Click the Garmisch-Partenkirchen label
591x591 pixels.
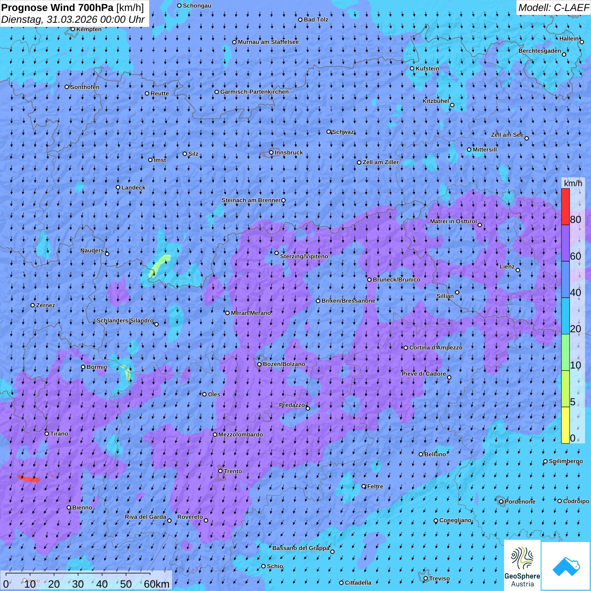click(x=255, y=92)
